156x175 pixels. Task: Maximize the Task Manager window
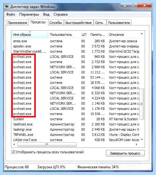[133, 6]
